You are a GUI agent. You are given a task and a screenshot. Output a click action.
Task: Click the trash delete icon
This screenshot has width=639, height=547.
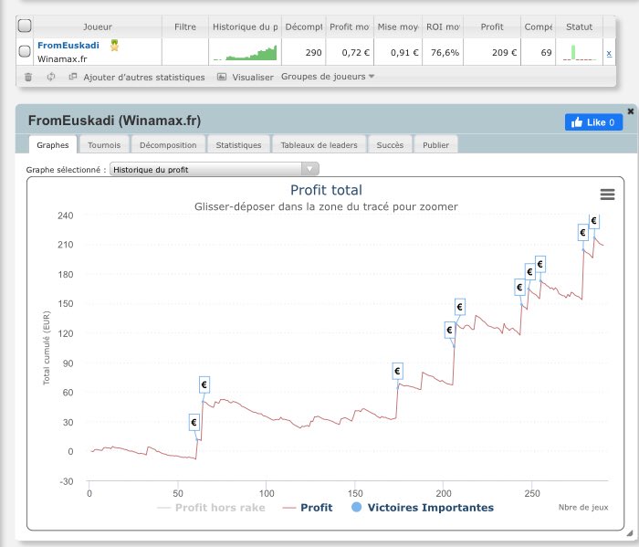[x=28, y=77]
